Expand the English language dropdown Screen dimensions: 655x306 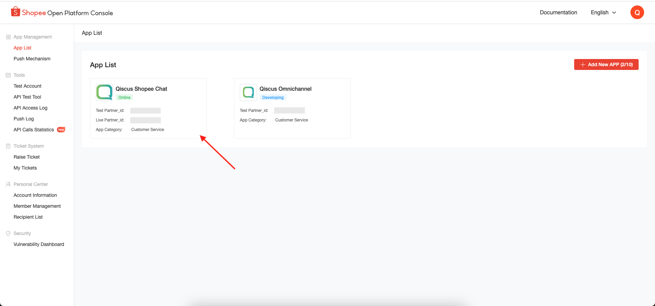[x=603, y=13]
